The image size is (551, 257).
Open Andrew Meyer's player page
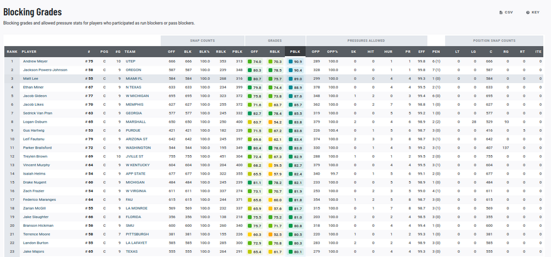(35, 61)
